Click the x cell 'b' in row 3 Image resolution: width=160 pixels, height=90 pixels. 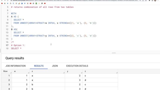(32, 84)
